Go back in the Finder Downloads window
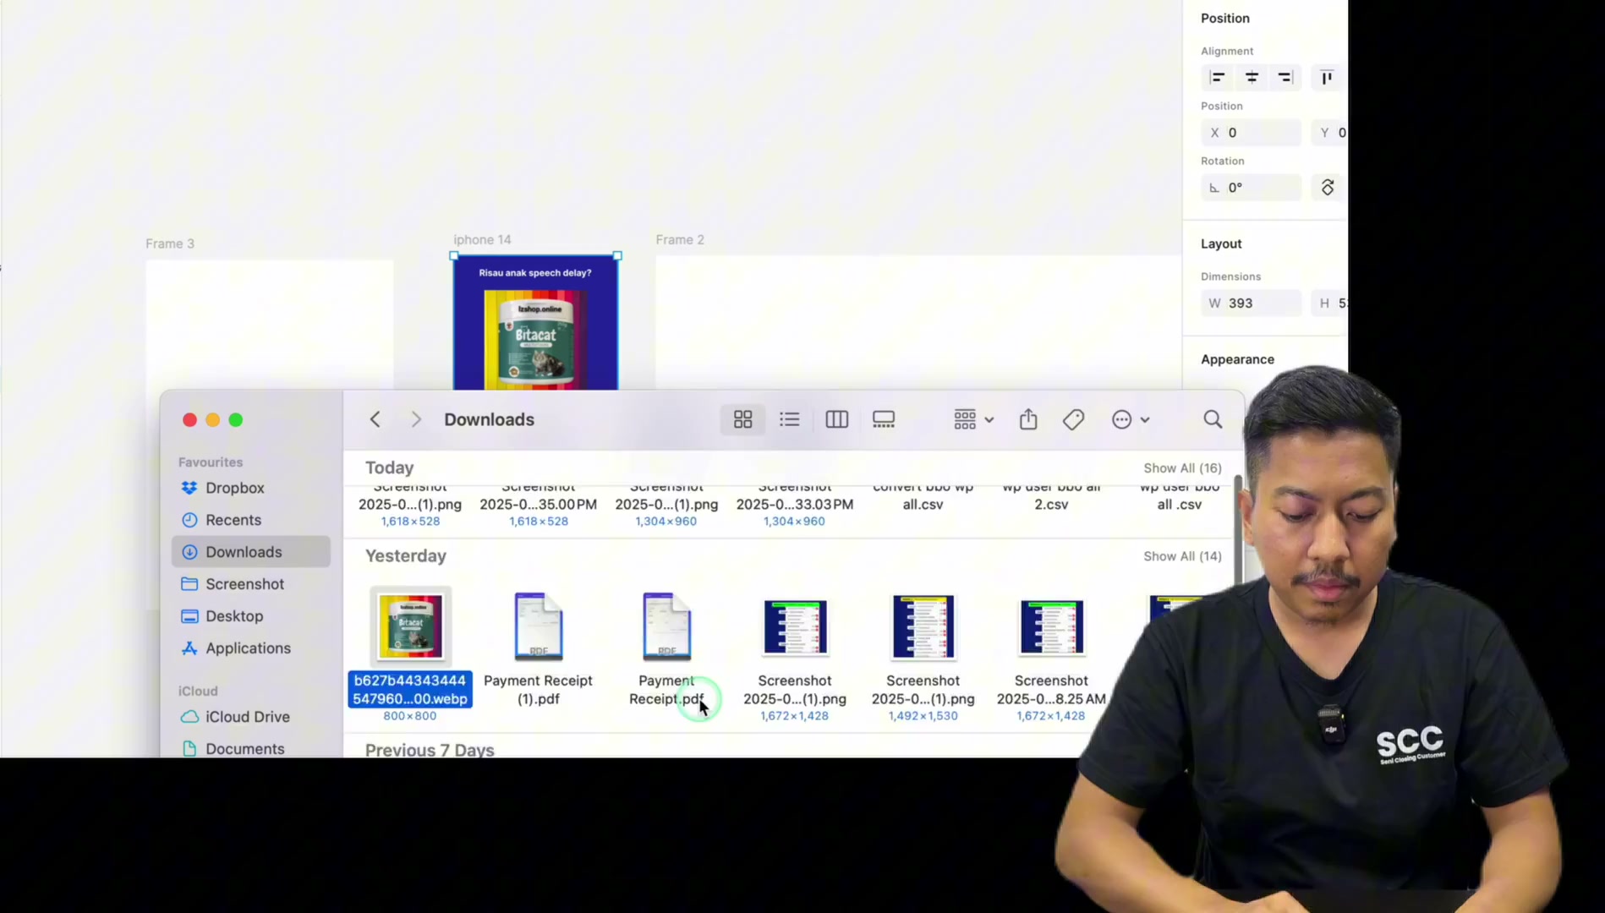The width and height of the screenshot is (1605, 913). [375, 419]
